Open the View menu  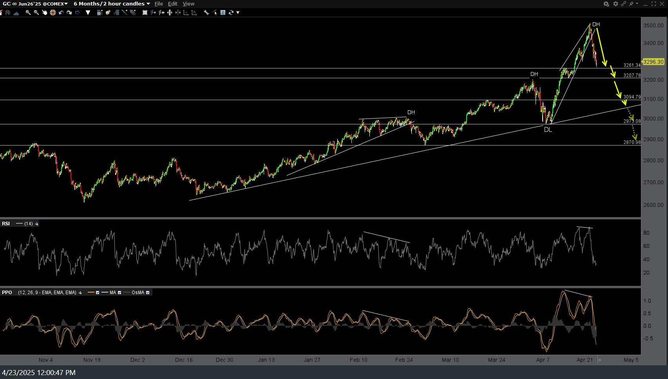[x=188, y=4]
